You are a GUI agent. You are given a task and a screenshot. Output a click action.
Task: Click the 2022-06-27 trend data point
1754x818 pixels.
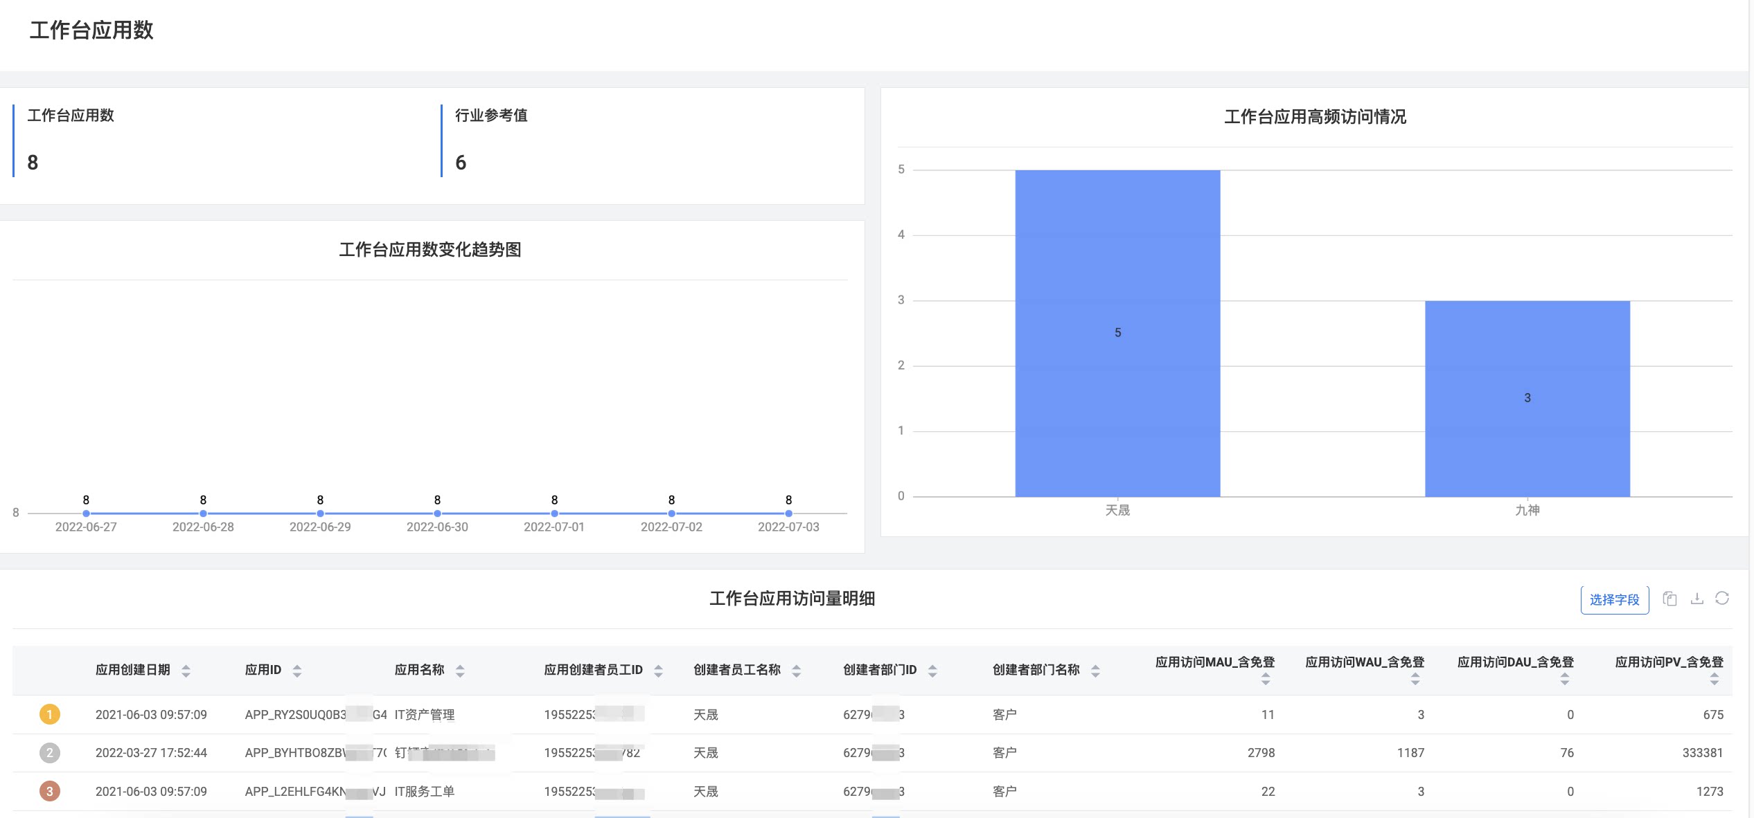coord(86,513)
